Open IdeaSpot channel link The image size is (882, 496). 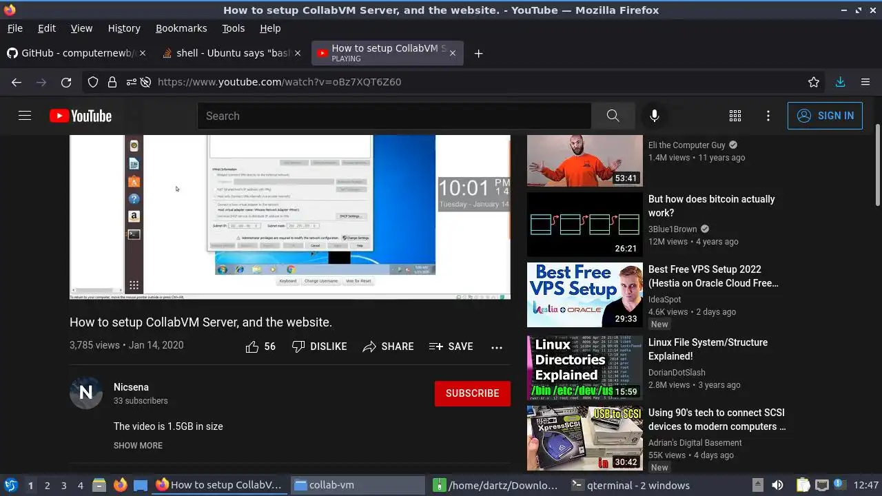click(x=664, y=300)
